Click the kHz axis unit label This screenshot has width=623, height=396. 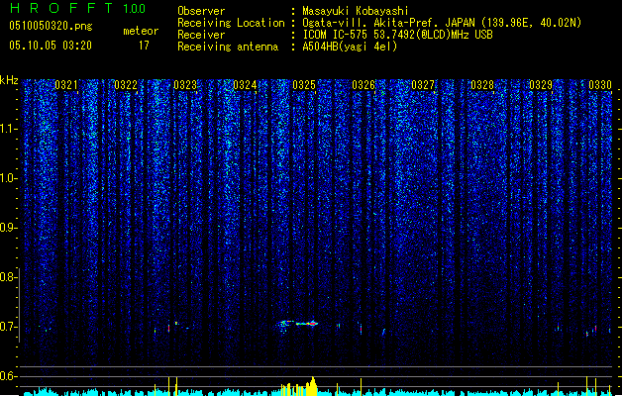9,80
